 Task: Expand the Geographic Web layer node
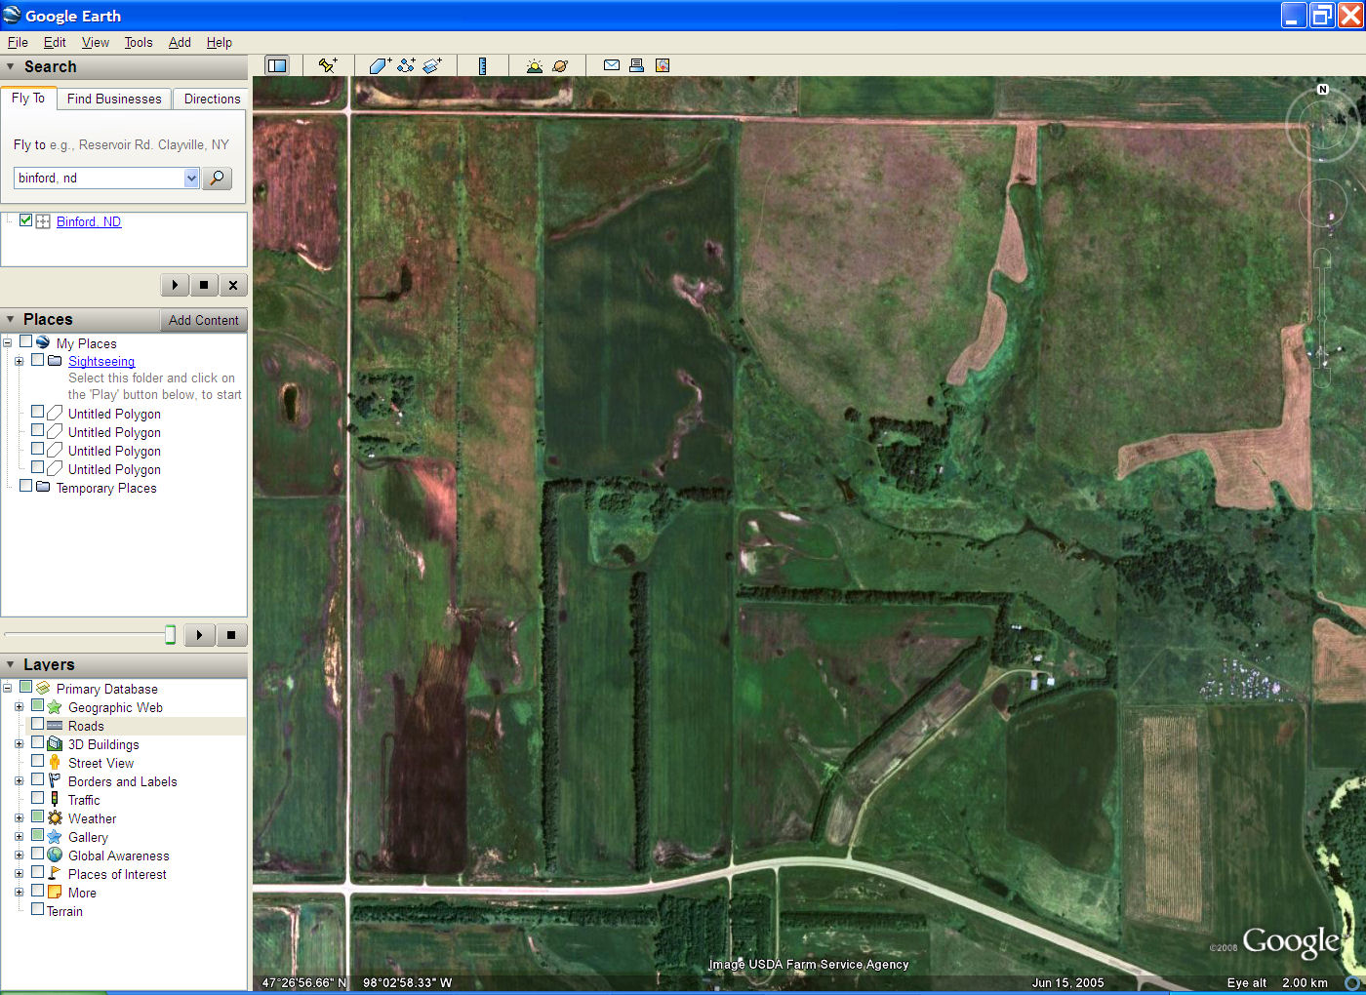19,706
